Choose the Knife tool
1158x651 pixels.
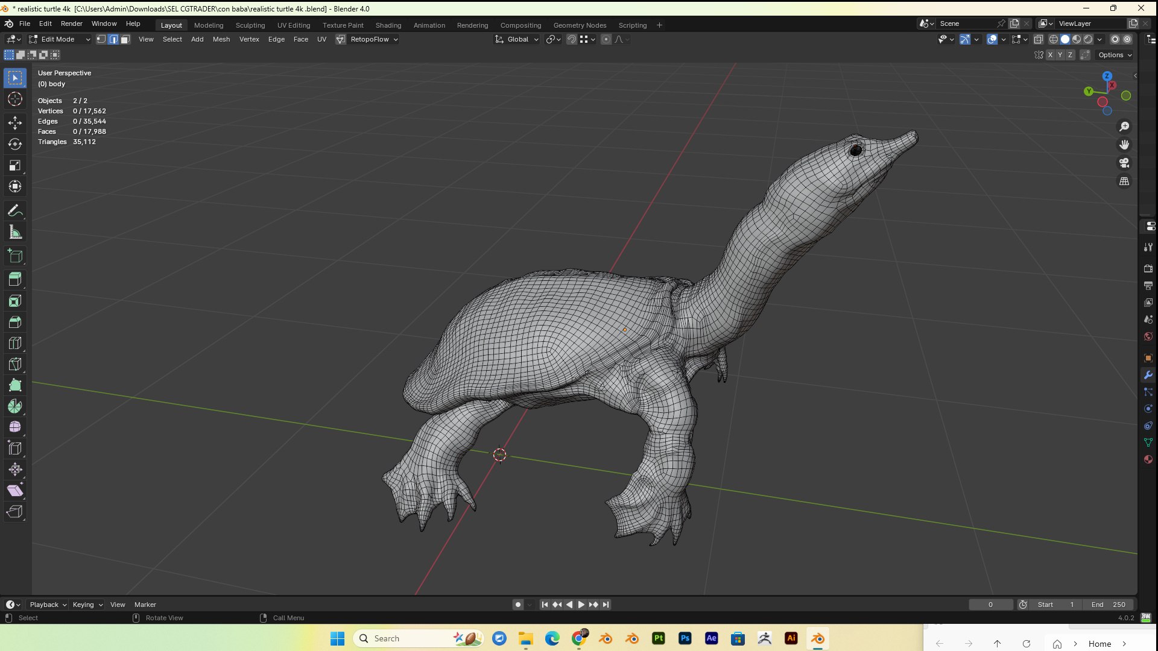click(15, 364)
